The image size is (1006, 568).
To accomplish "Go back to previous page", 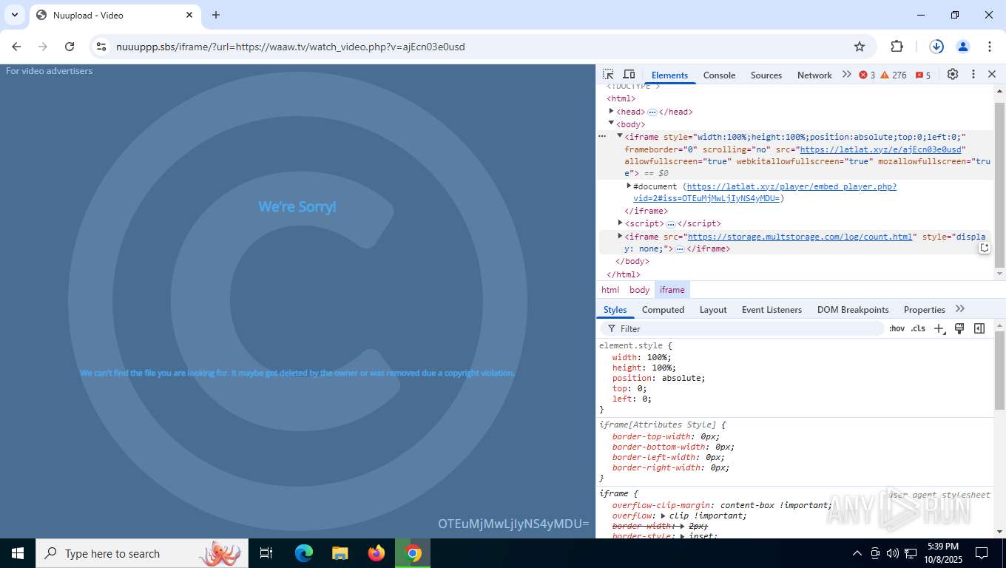I will (16, 47).
